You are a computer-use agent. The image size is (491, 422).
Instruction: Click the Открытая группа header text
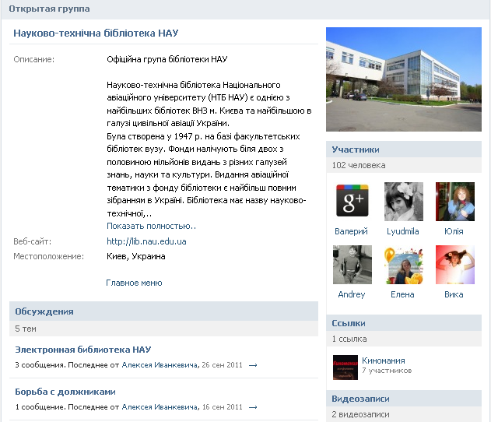[x=49, y=9]
